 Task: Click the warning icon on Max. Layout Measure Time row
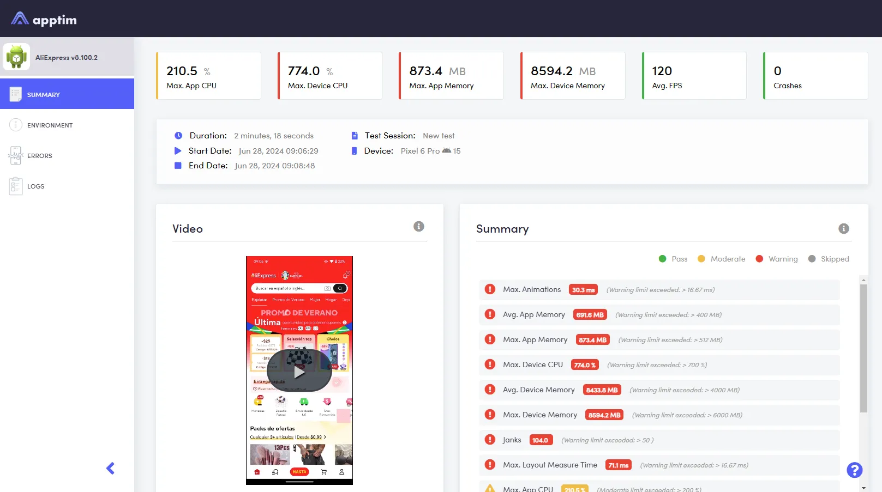pyautogui.click(x=490, y=465)
